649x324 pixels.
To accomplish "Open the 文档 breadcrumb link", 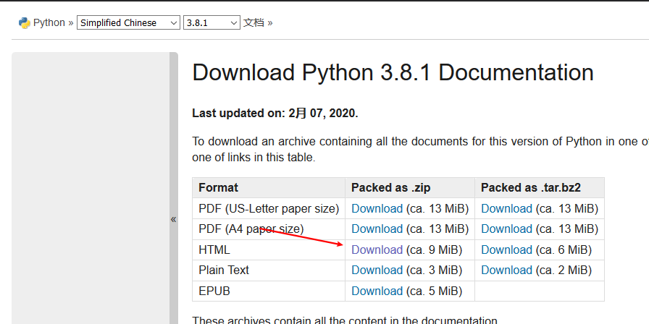I will point(254,22).
